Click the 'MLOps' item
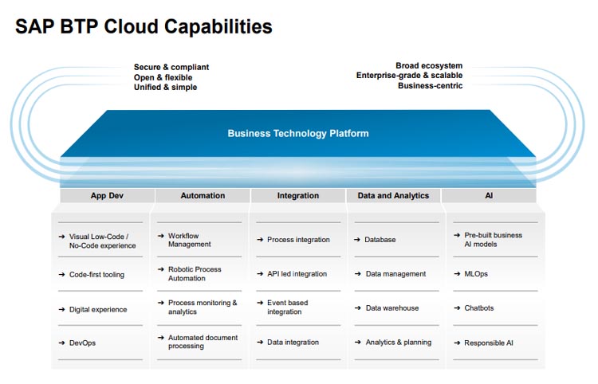The height and width of the screenshot is (384, 598). pyautogui.click(x=476, y=274)
